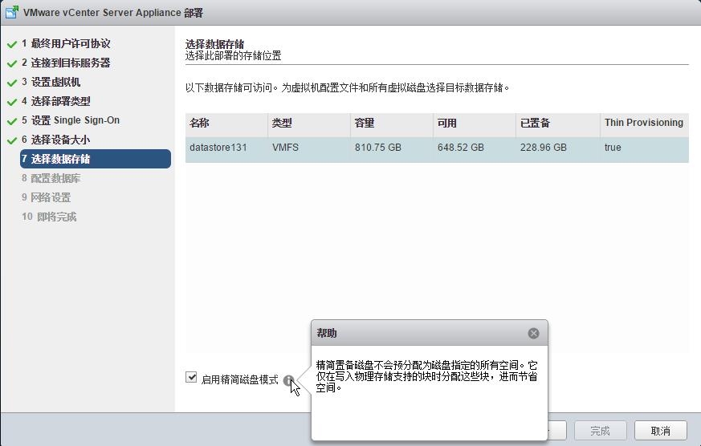Image resolution: width=701 pixels, height=446 pixels.
Task: Go to step 6 选择设备大小
Action: 56,140
